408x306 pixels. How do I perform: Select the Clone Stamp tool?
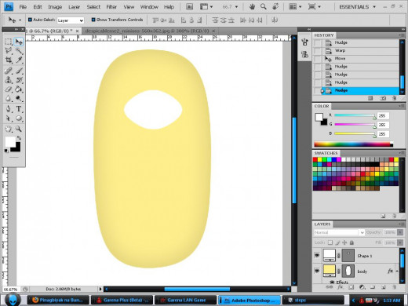(x=9, y=80)
